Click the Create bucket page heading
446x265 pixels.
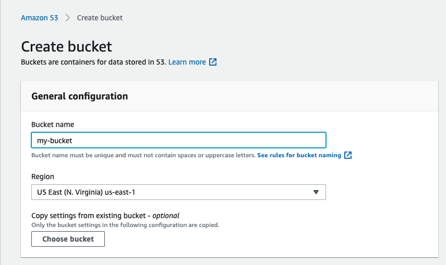(x=66, y=46)
